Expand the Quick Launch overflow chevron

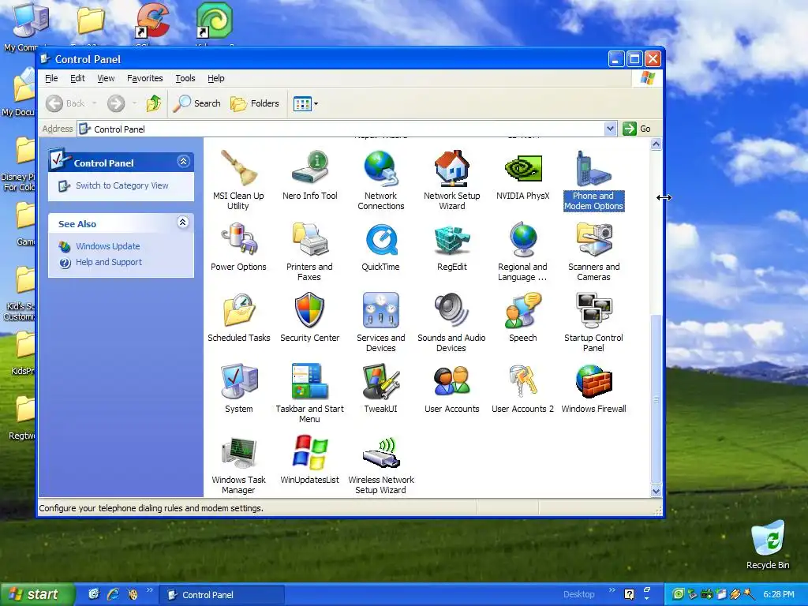pos(149,590)
